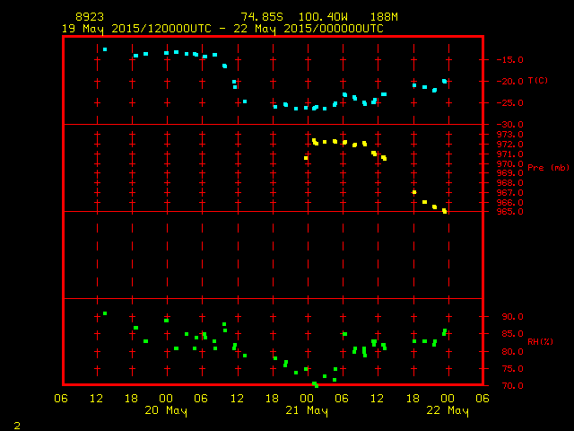The width and height of the screenshot is (574, 431).
Task: Click humidity tick 85.0
Action: (x=512, y=334)
